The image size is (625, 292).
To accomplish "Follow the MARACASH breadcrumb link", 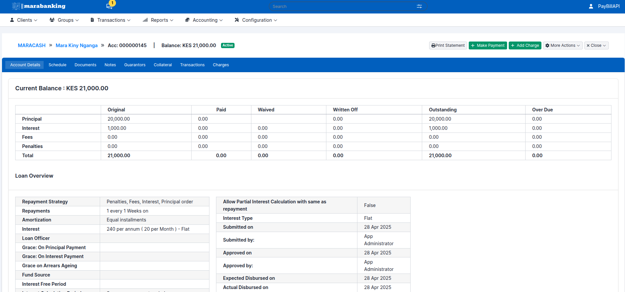I will (32, 45).
